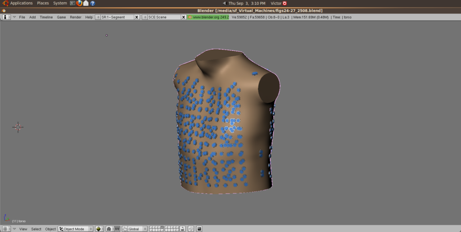
Task: Open the draw type shading selector
Action: click(x=99, y=229)
